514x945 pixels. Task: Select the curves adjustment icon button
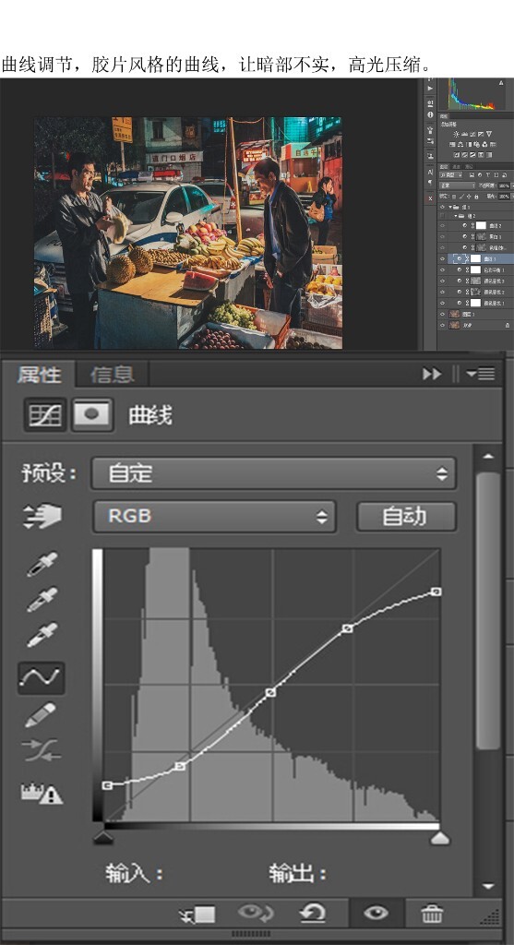pos(45,414)
